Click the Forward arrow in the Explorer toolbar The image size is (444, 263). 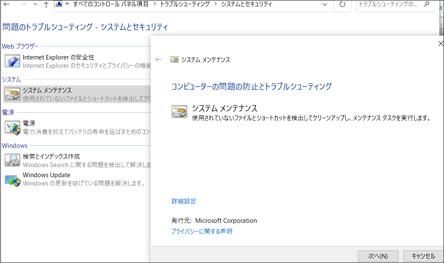point(23,4)
